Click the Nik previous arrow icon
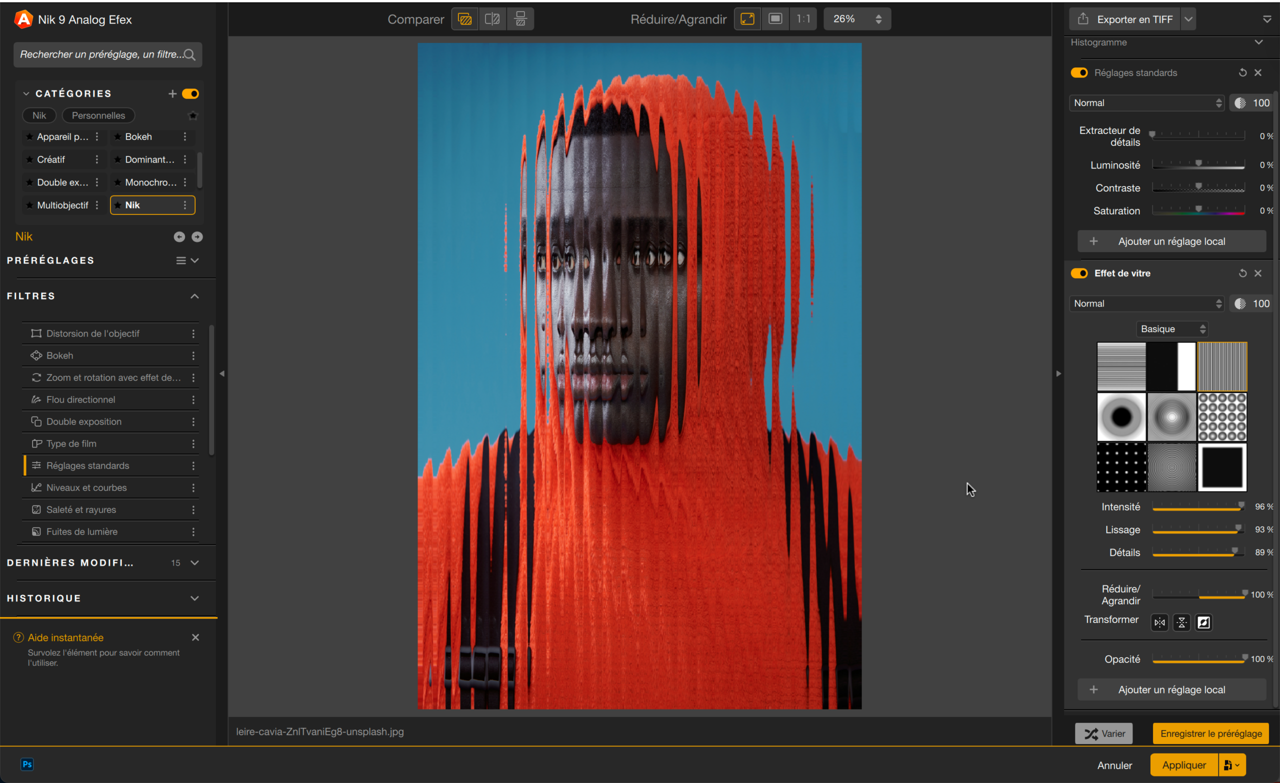Image resolution: width=1280 pixels, height=783 pixels. 179,237
